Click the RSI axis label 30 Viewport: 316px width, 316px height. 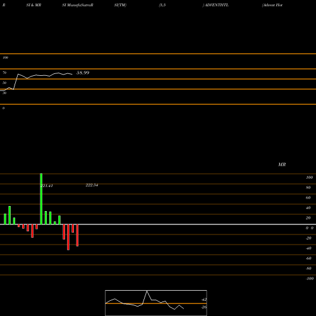click(4, 93)
